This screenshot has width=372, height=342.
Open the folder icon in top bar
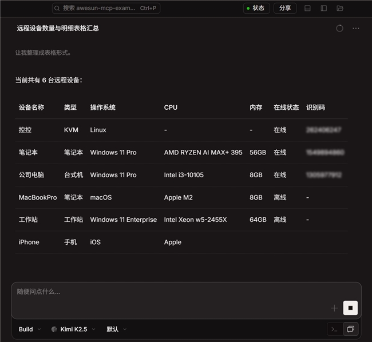tap(340, 9)
